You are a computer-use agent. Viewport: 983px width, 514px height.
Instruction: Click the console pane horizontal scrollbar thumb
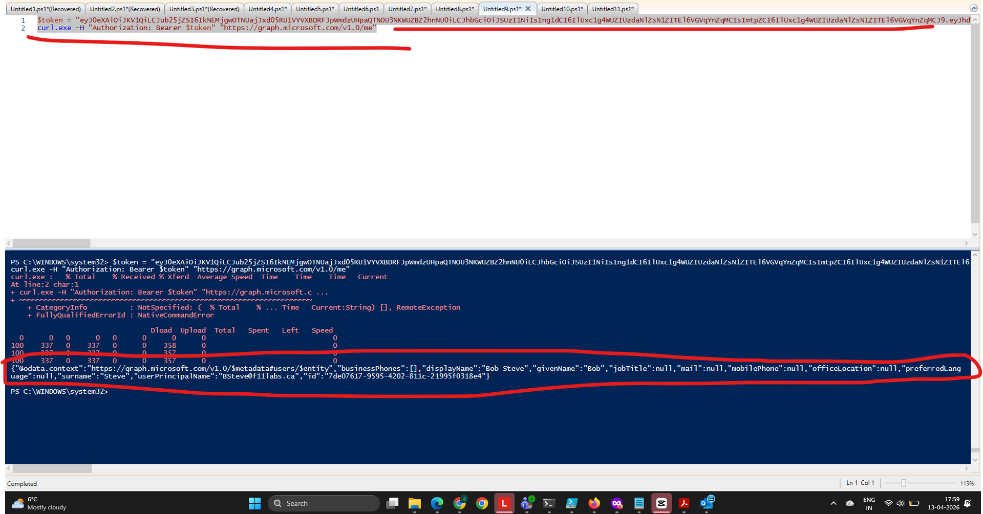click(x=52, y=468)
